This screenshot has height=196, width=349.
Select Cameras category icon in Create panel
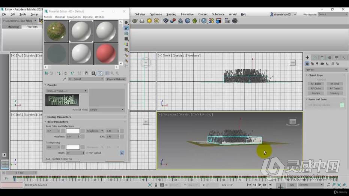322,64
